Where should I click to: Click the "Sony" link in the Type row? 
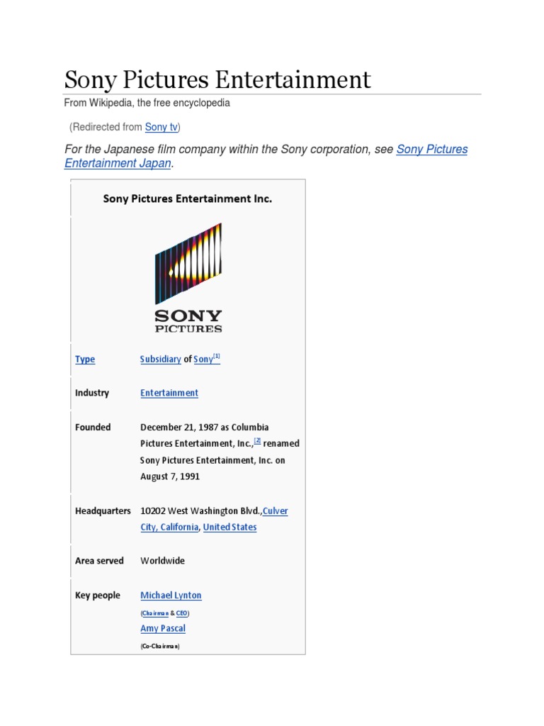(203, 359)
